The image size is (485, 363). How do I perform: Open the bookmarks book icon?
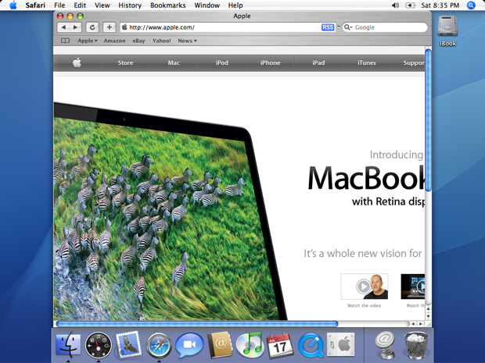pos(65,41)
